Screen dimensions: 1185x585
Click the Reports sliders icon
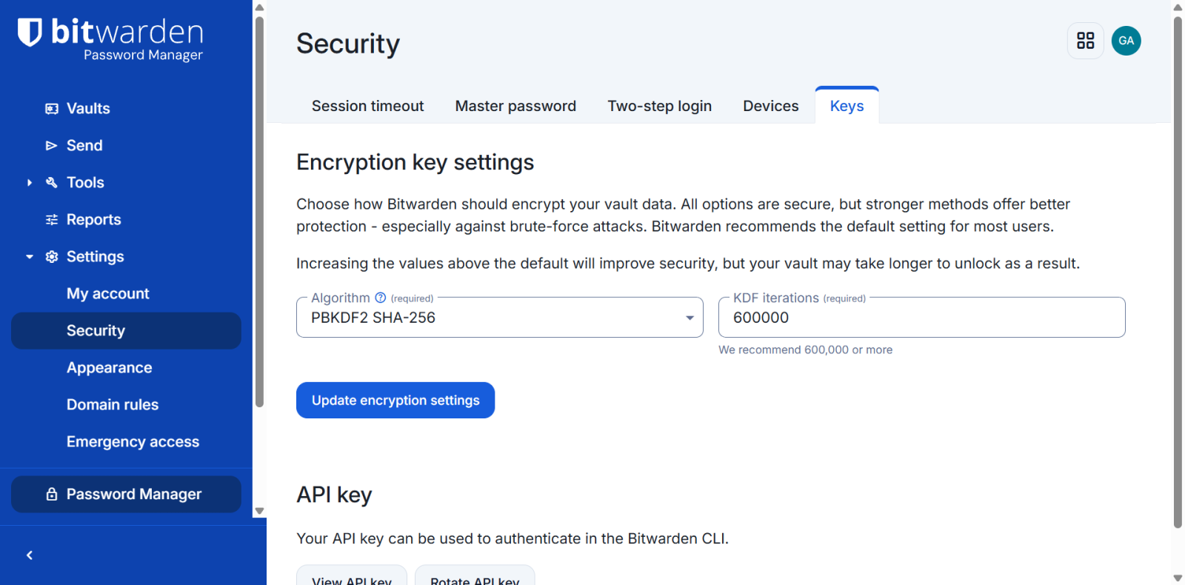pyautogui.click(x=52, y=220)
